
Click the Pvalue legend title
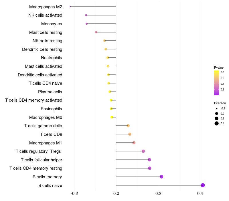click(x=219, y=67)
